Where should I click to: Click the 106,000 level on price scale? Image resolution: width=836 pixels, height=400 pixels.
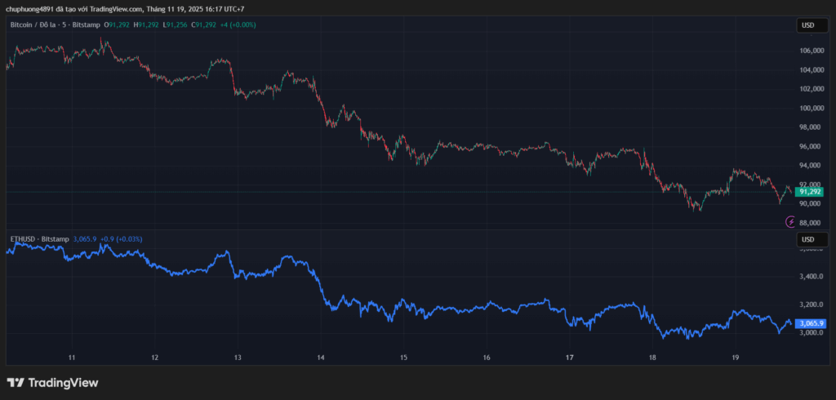click(811, 51)
